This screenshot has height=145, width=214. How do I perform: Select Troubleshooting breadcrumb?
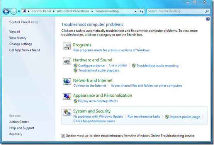[107, 11]
